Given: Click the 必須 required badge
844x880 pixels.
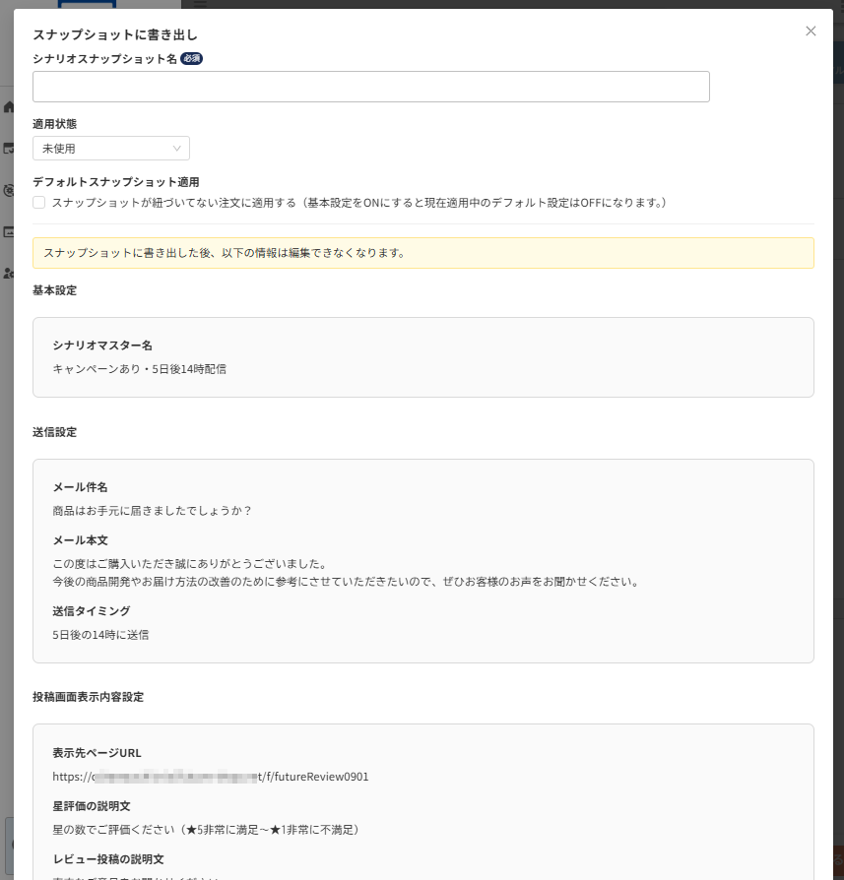Looking at the screenshot, I should pos(191,58).
